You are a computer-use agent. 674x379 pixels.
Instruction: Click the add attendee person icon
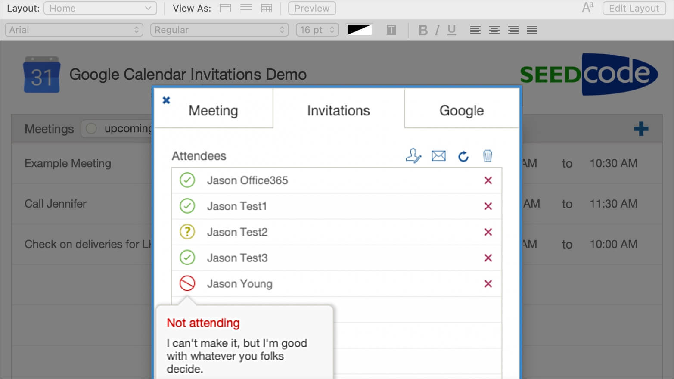tap(413, 155)
